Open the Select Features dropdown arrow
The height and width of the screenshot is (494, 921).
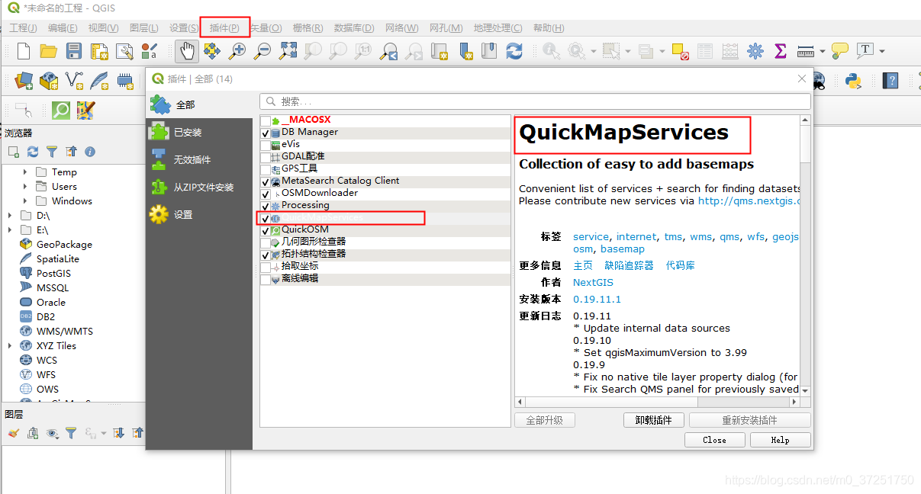[630, 52]
